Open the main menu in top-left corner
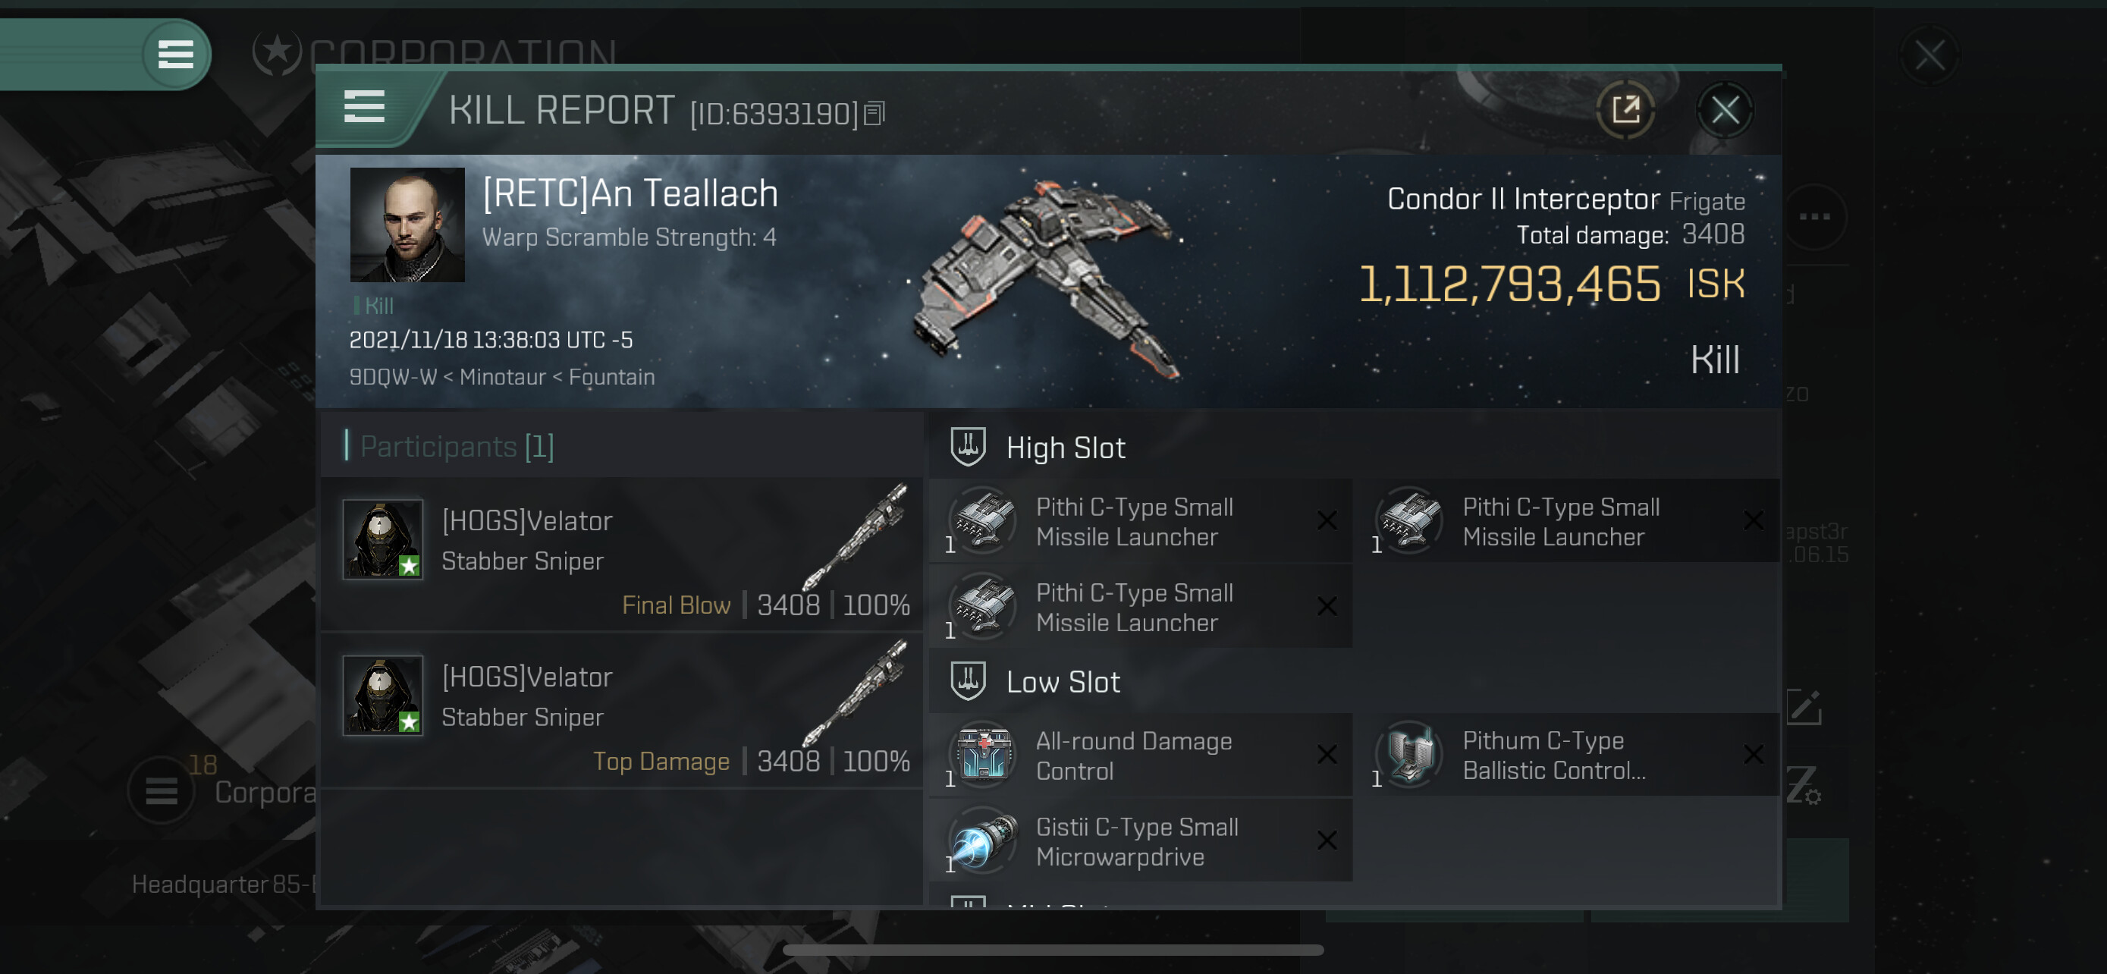Viewport: 2107px width, 974px height. (x=175, y=55)
